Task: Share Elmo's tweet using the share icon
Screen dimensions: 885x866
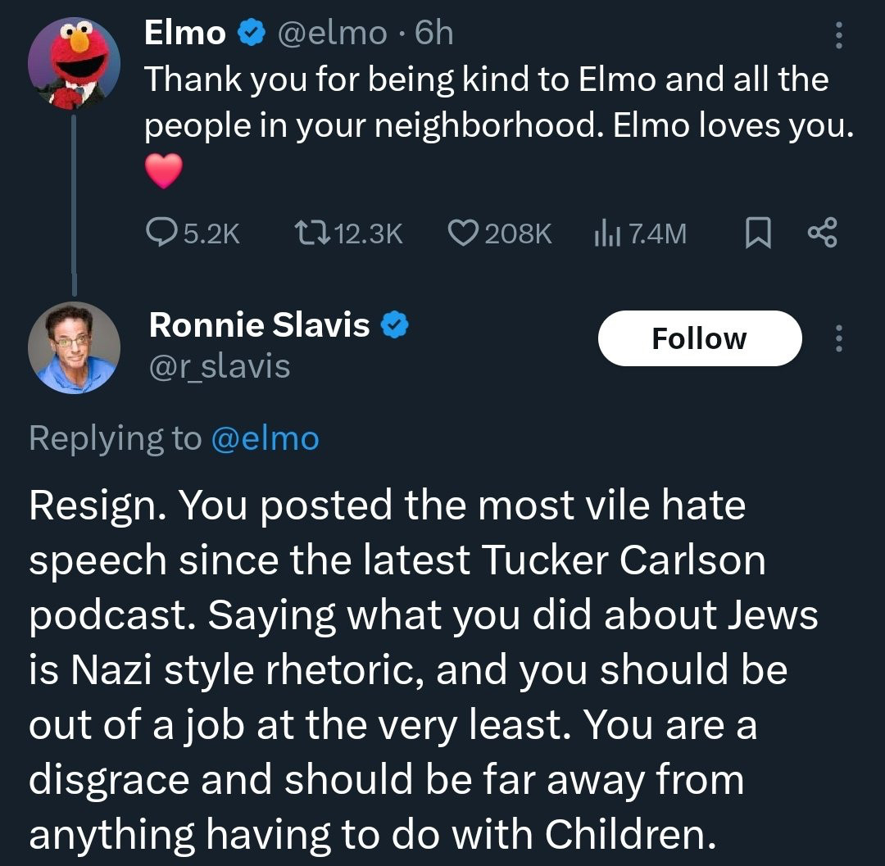Action: click(822, 235)
